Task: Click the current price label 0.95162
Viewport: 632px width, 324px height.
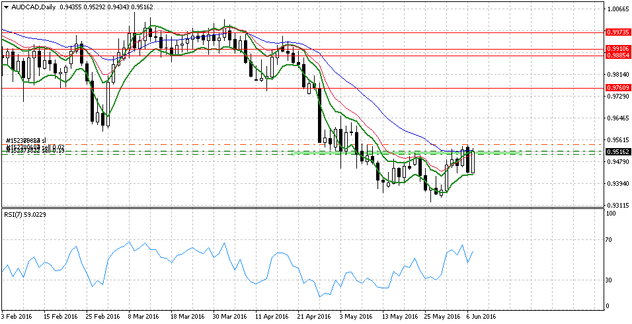Action: (618, 152)
